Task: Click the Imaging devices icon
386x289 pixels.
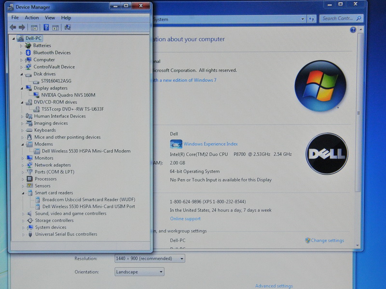Action: (29, 123)
